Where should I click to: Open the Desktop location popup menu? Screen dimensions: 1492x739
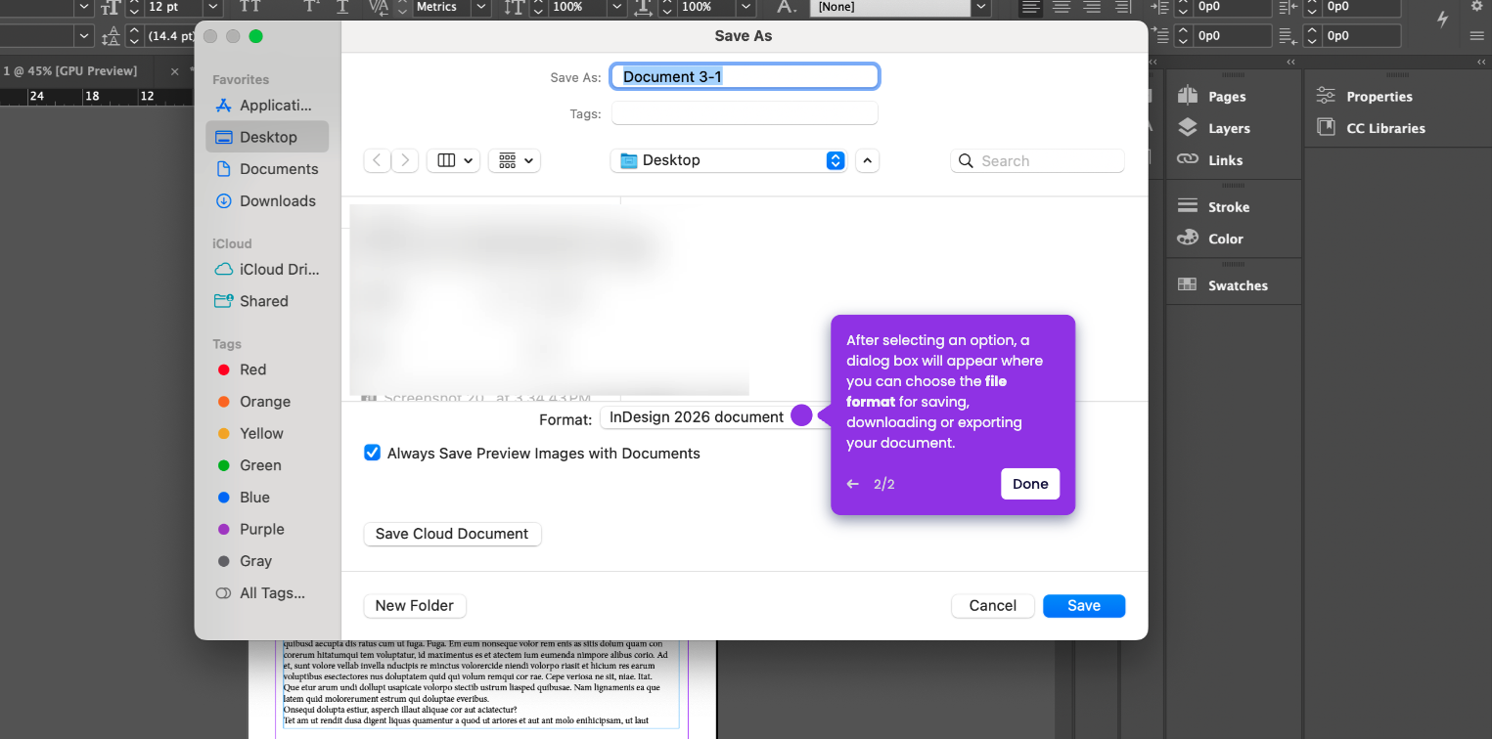(729, 160)
